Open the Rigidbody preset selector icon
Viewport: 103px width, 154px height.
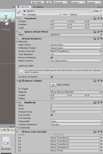coord(98,102)
